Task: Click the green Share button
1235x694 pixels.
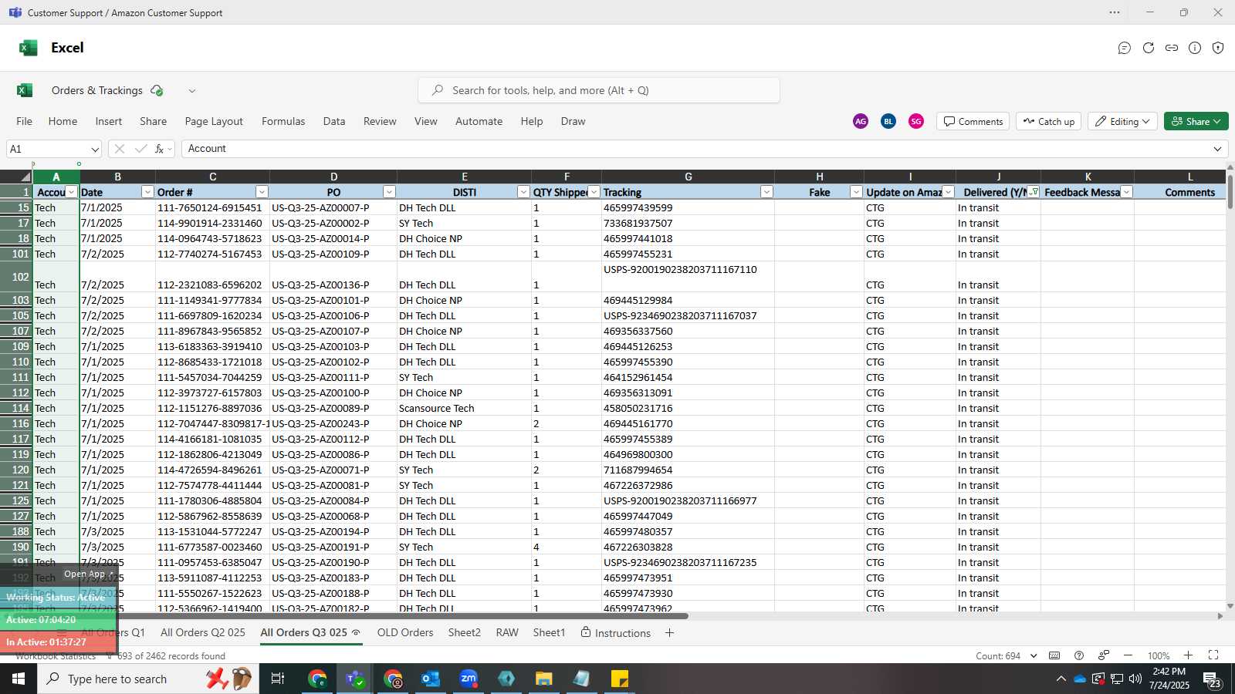Action: click(x=1196, y=121)
